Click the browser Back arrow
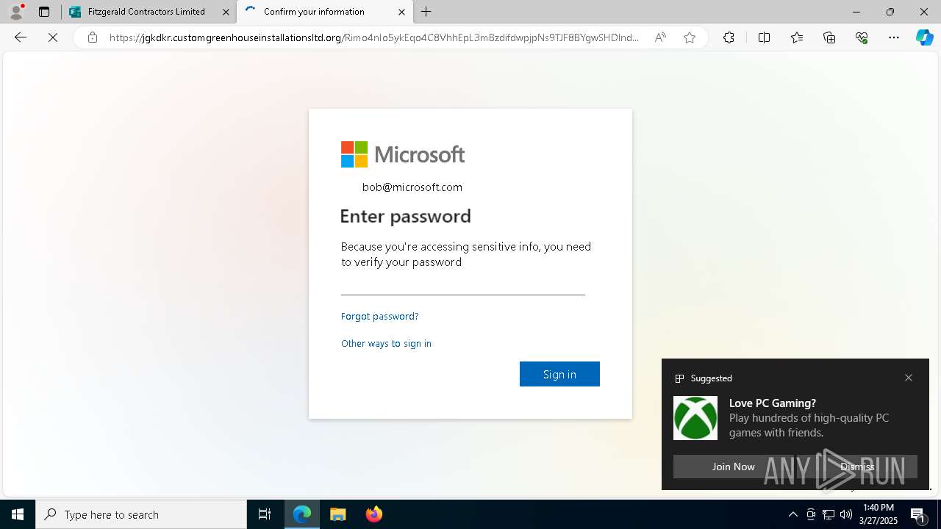941x529 pixels. coord(21,37)
